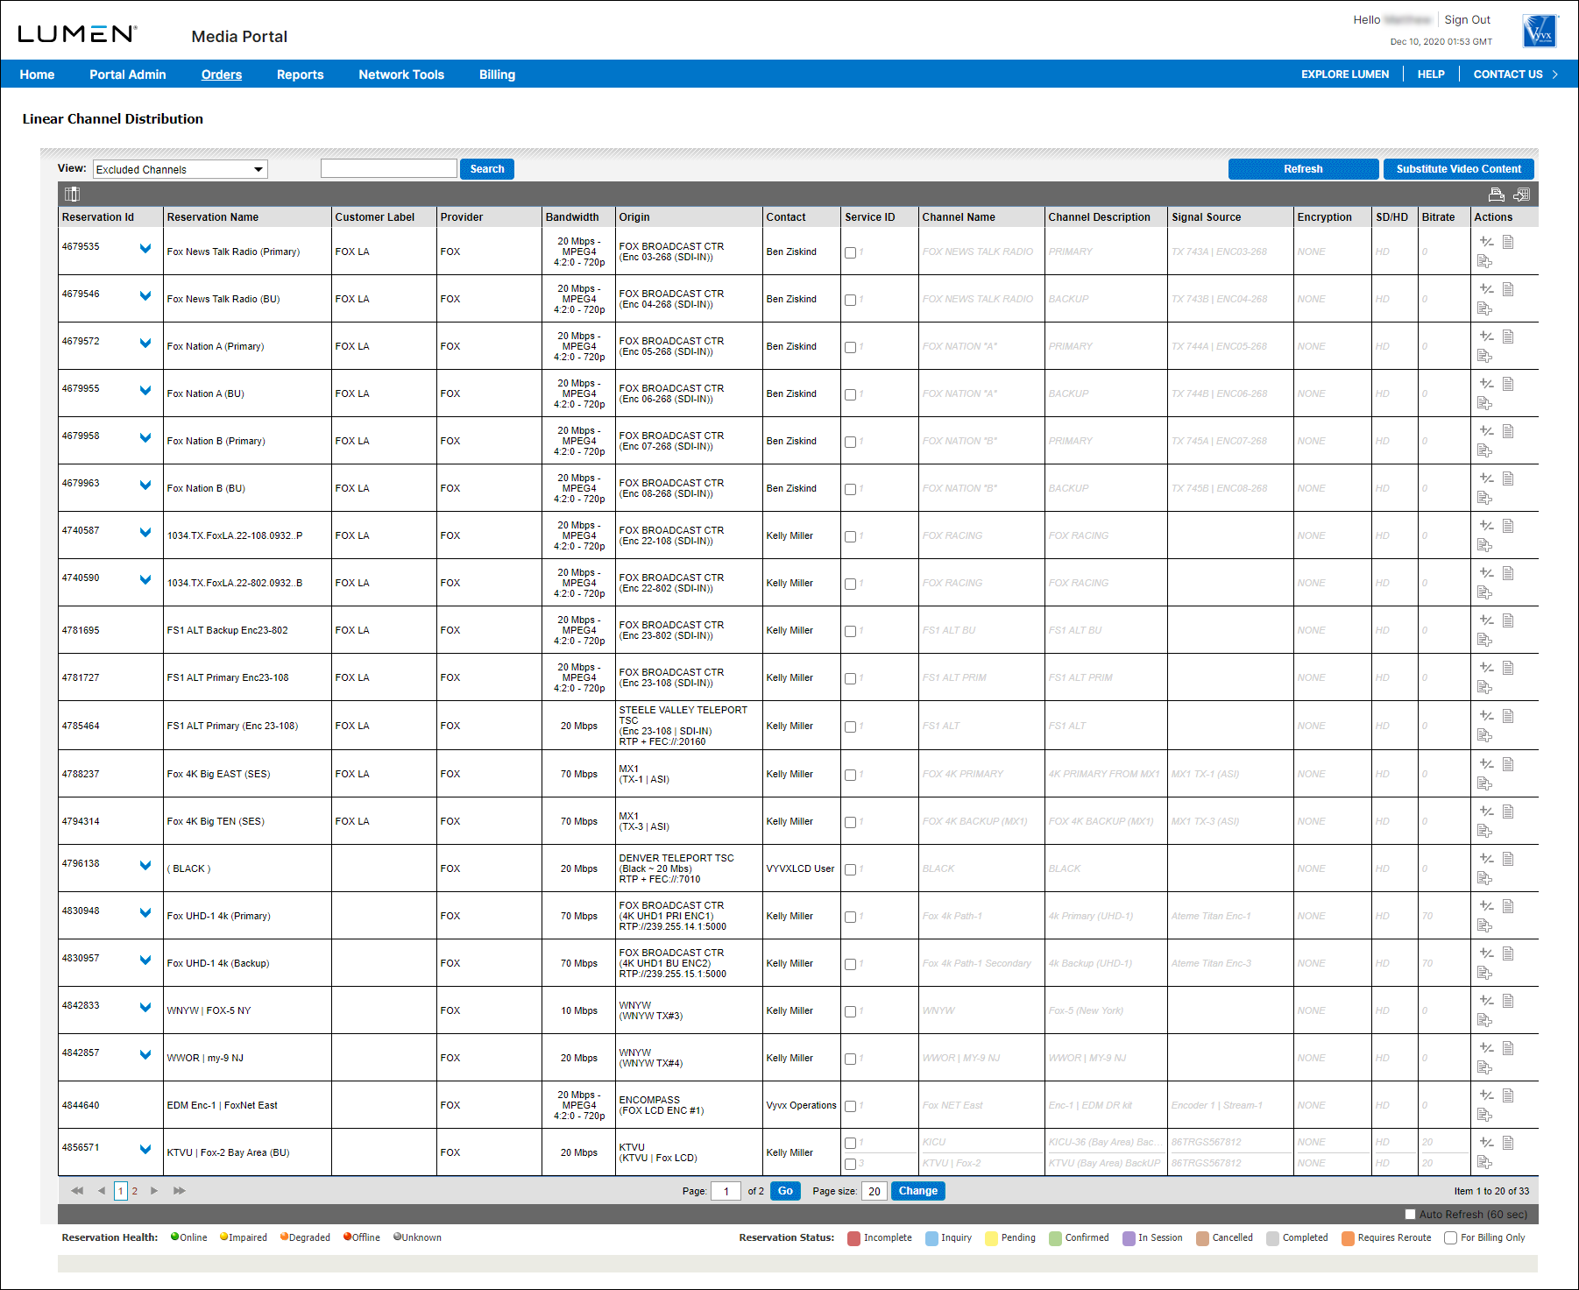Check the Service ID box for FS1 ALT Primary Enc23-108
Image resolution: width=1579 pixels, height=1290 pixels.
pos(850,679)
